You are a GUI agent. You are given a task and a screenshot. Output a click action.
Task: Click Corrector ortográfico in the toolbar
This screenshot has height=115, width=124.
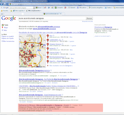coord(96,7)
